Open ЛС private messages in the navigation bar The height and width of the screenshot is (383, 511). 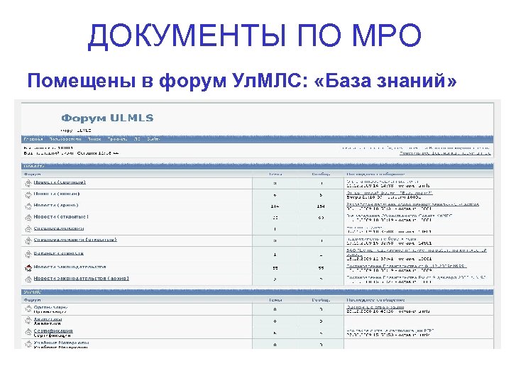click(137, 139)
